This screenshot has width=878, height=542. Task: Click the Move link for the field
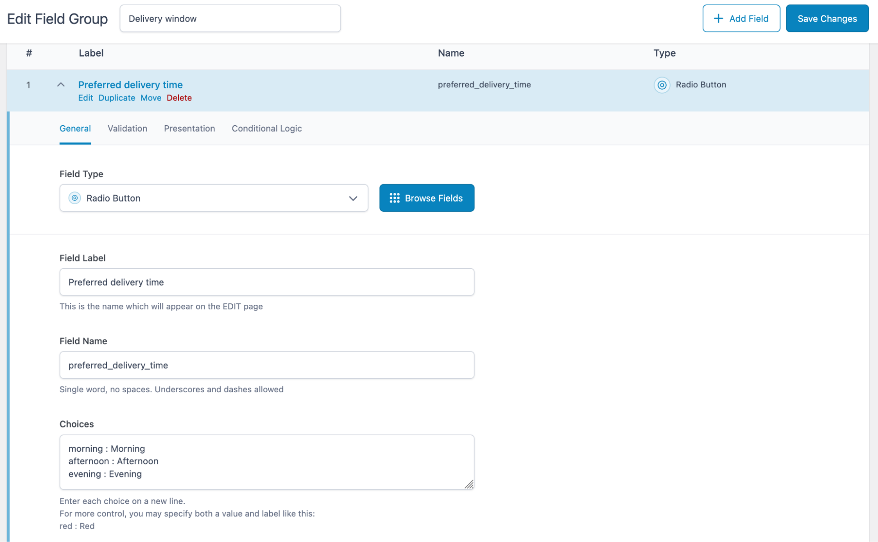pyautogui.click(x=151, y=98)
